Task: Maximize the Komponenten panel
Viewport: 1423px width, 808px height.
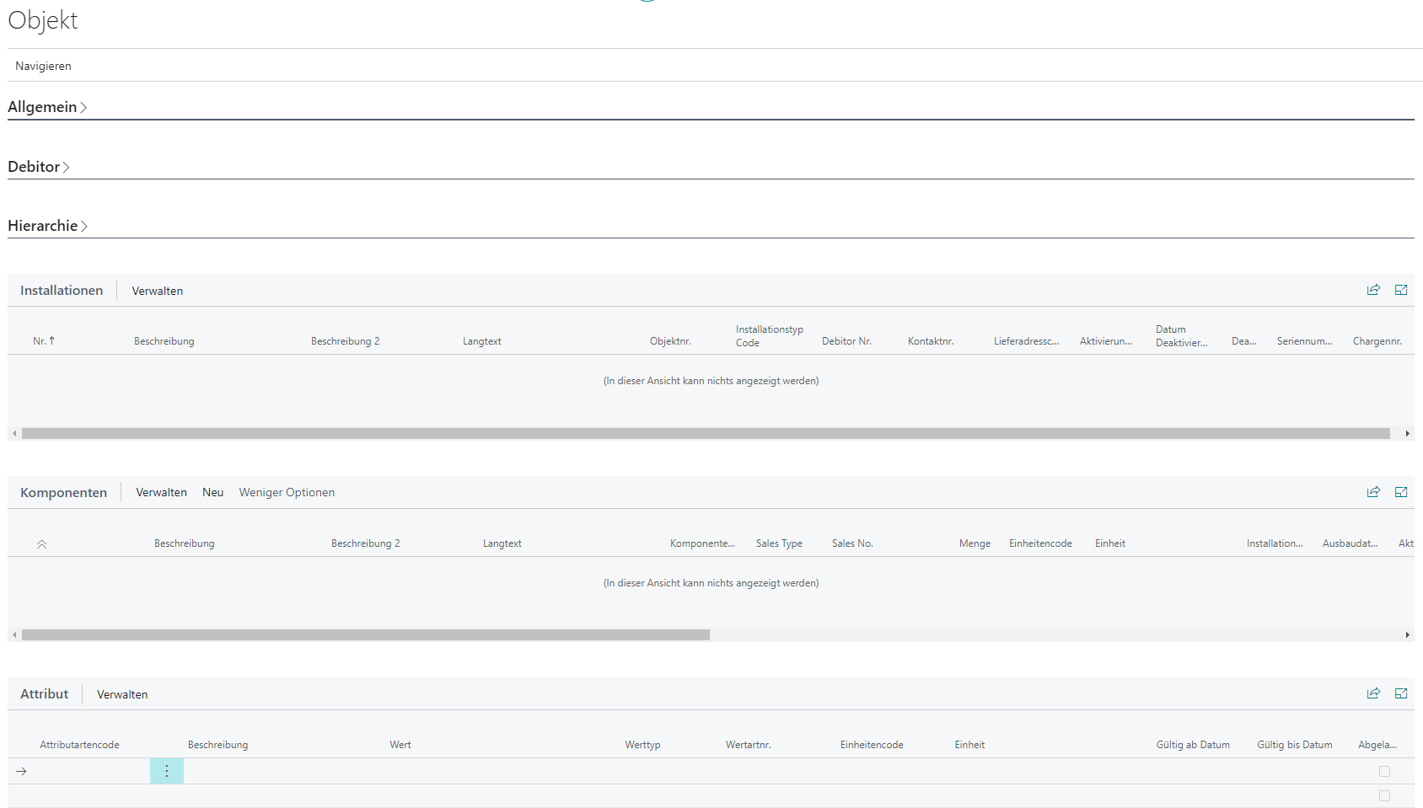Action: pos(1401,492)
